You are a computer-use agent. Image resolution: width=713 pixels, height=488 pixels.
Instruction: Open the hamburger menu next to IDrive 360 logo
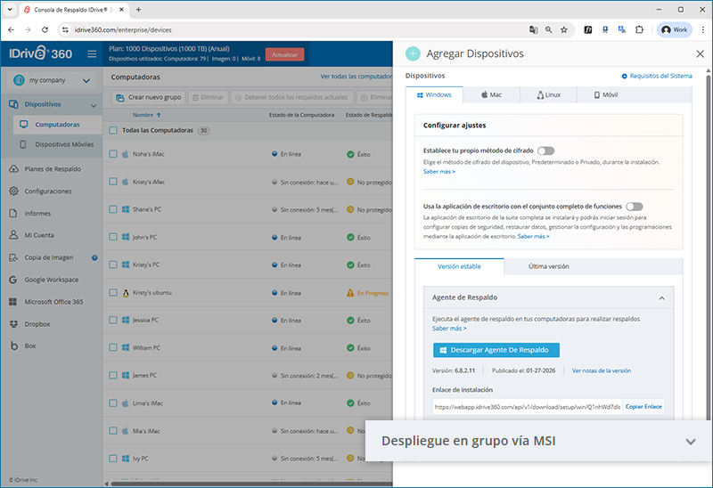92,54
